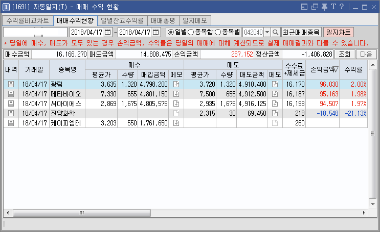
Task: Open sell memo icon for 메타바이오
Action: (x=275, y=94)
